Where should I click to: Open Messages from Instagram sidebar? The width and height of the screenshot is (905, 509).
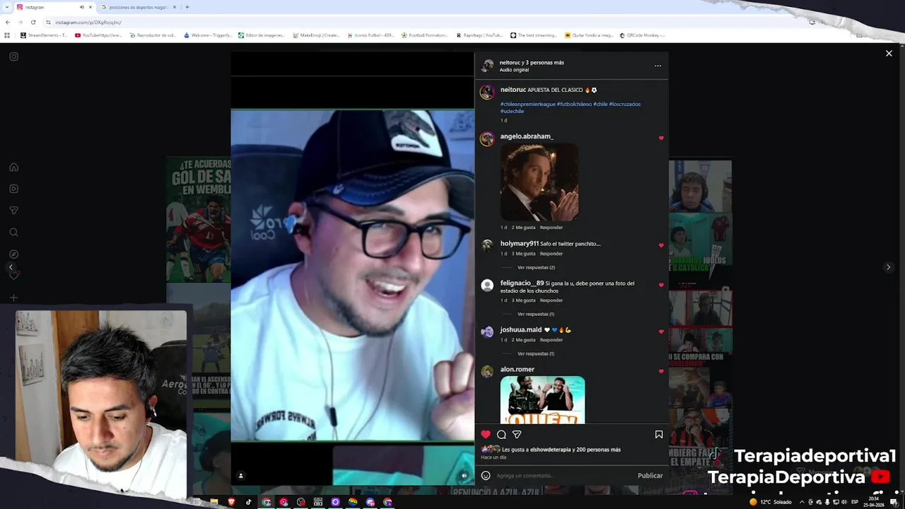(13, 211)
